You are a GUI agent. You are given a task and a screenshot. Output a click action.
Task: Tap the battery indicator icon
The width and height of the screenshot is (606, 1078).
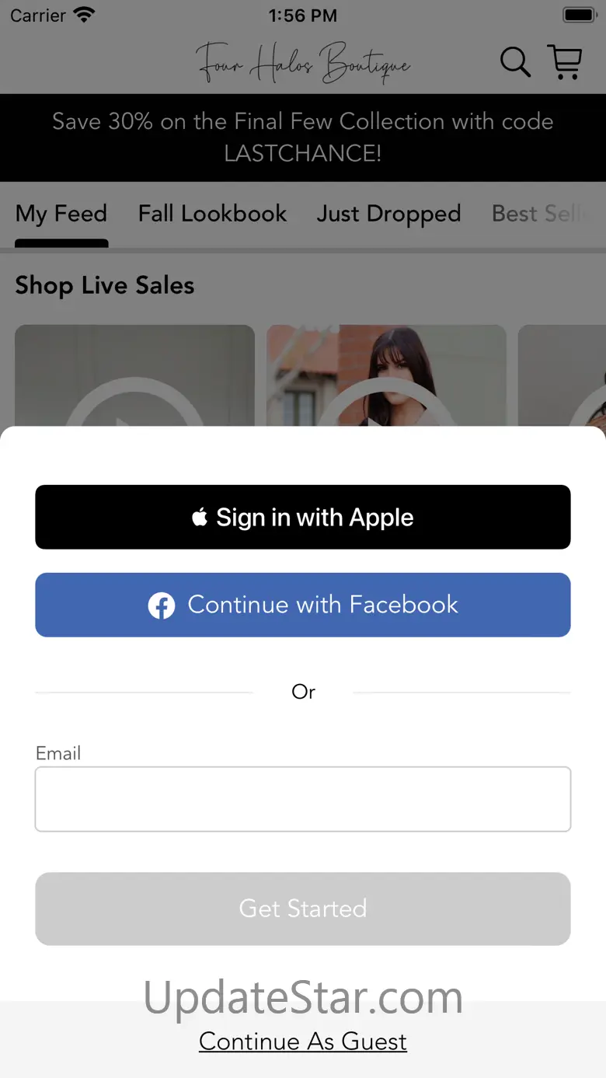[580, 15]
